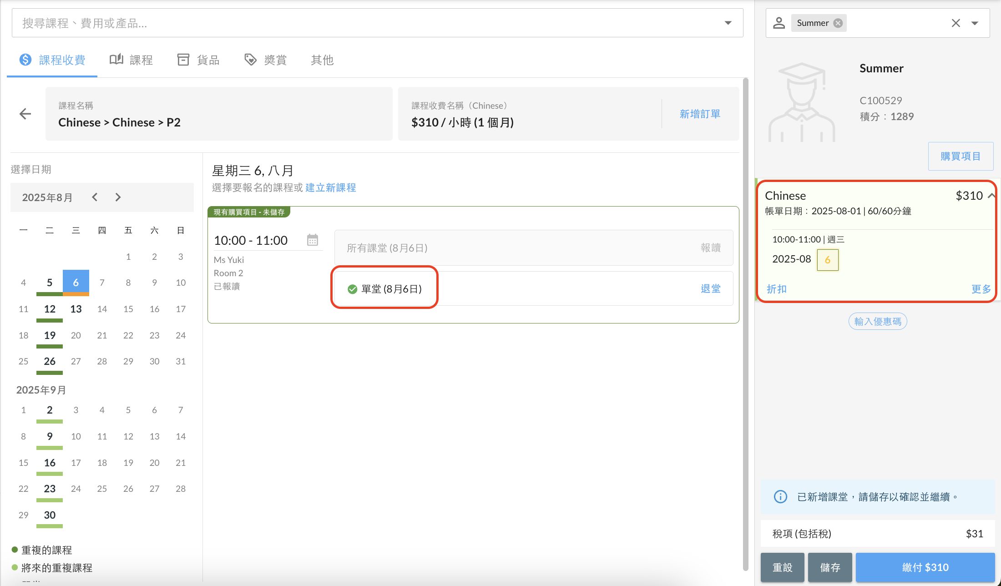Select August 31 in the calendar
Viewport: 1001px width, 586px height.
click(181, 361)
